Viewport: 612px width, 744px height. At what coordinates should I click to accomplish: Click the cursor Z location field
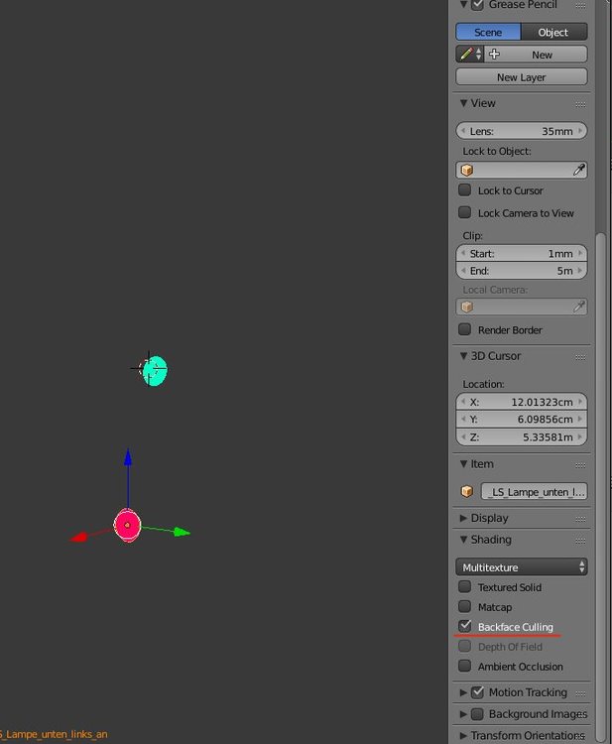click(x=522, y=436)
